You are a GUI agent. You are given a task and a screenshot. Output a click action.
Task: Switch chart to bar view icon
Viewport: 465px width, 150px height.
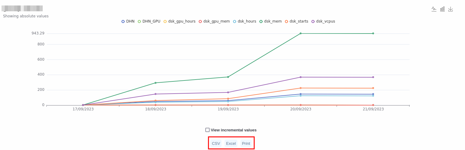point(442,9)
